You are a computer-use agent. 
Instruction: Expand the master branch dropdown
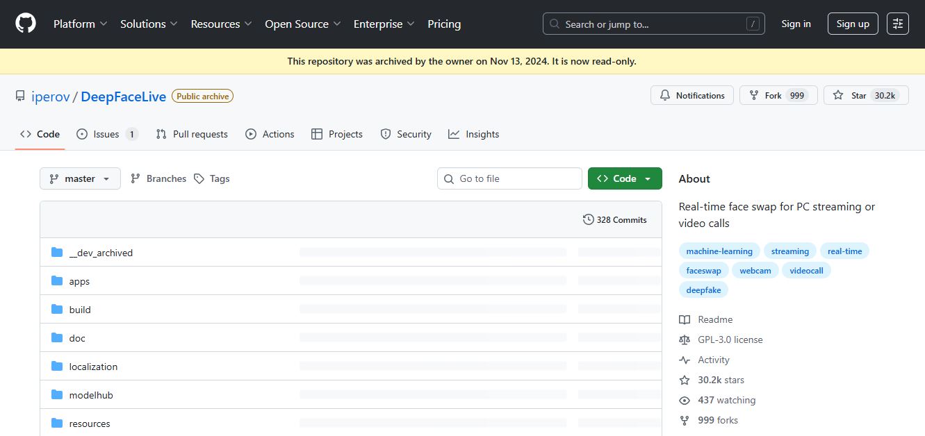click(80, 178)
